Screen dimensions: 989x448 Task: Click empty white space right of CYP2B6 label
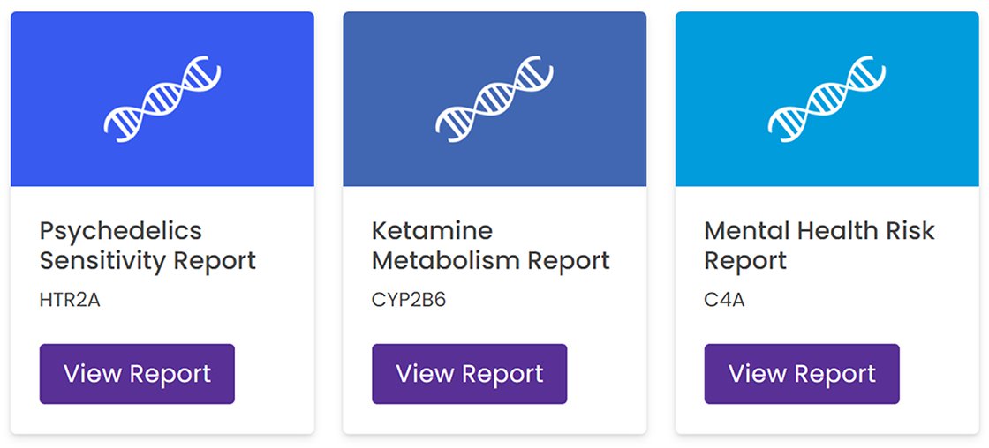(x=547, y=300)
